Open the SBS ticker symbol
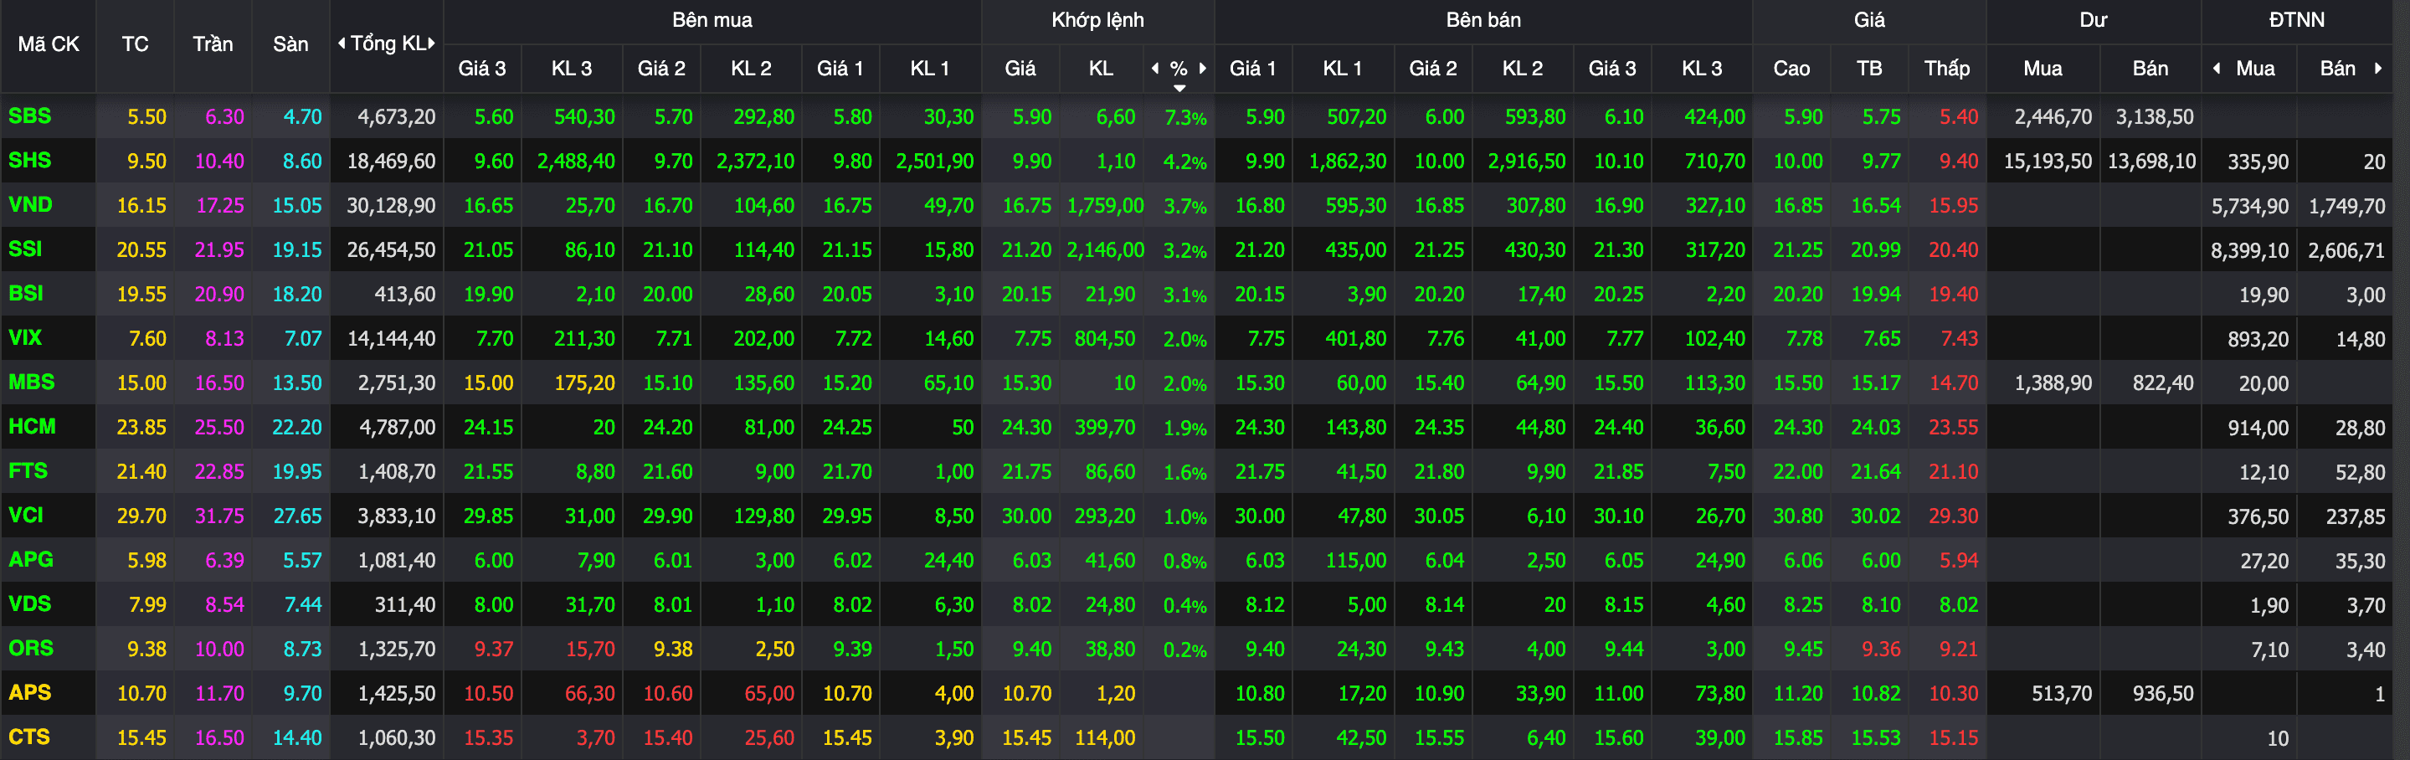The height and width of the screenshot is (760, 2410). [30, 116]
